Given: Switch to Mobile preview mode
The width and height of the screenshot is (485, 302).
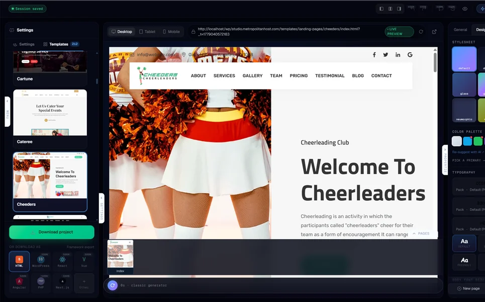Looking at the screenshot, I should (x=171, y=32).
